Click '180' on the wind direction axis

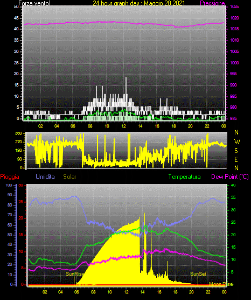(x=18, y=151)
